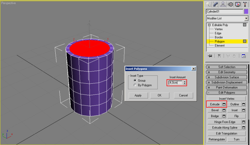Click the Turn button
This screenshot has width=250, height=145.
(237, 139)
